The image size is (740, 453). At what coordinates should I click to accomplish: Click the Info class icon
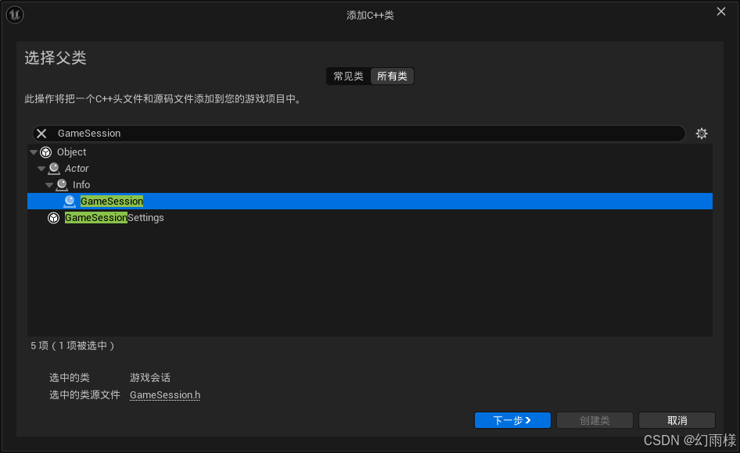tap(62, 185)
